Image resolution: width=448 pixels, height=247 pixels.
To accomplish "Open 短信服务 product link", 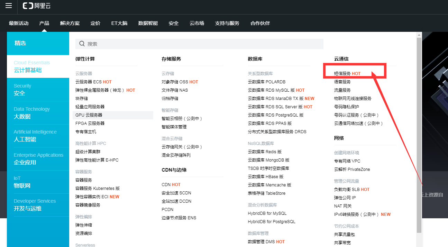I will [x=342, y=74].
